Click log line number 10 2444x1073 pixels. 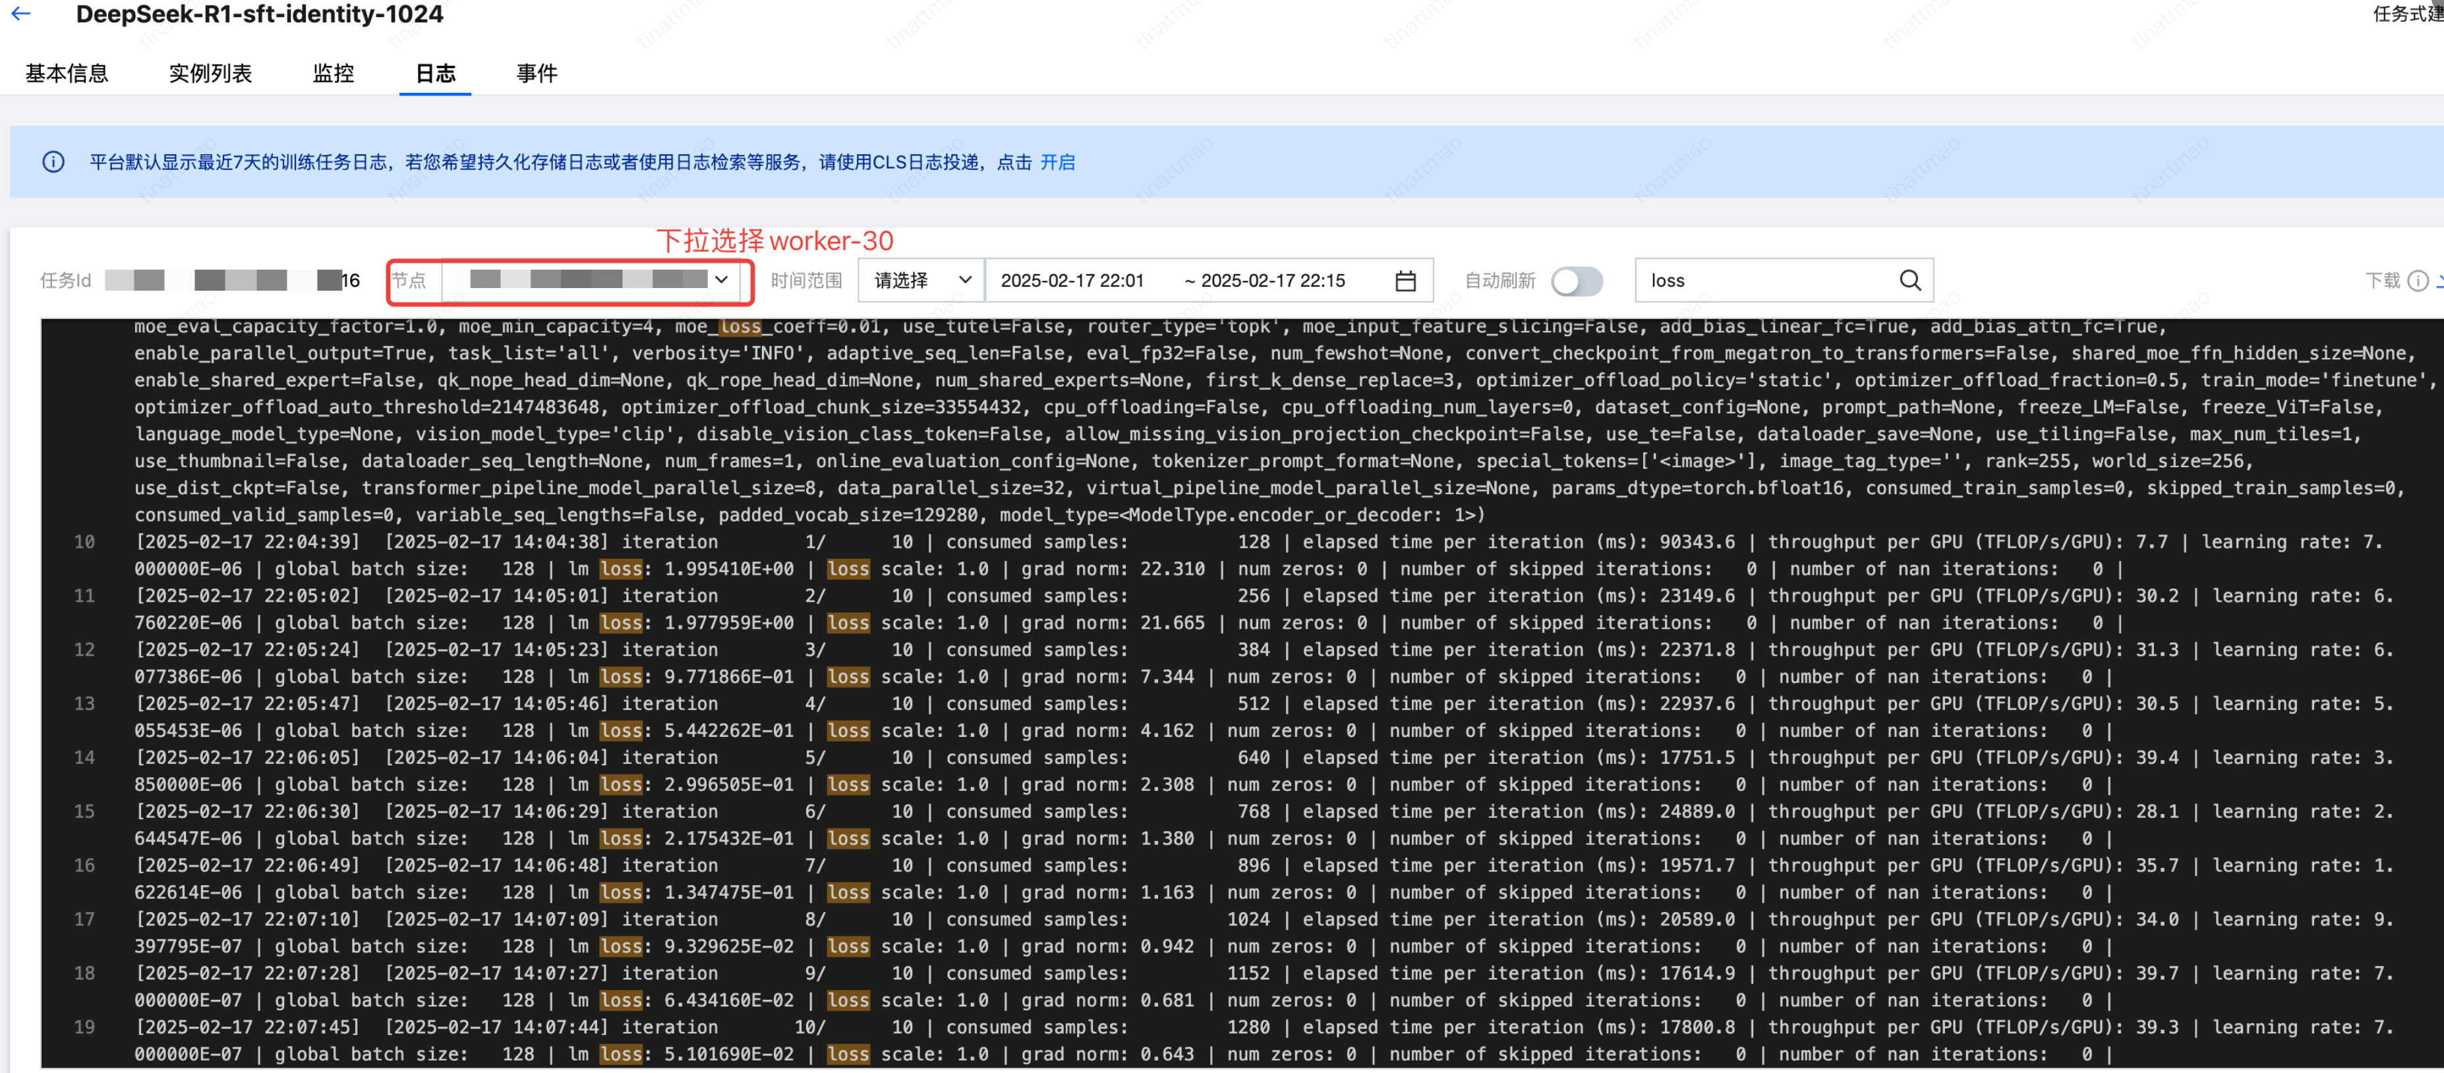84,542
